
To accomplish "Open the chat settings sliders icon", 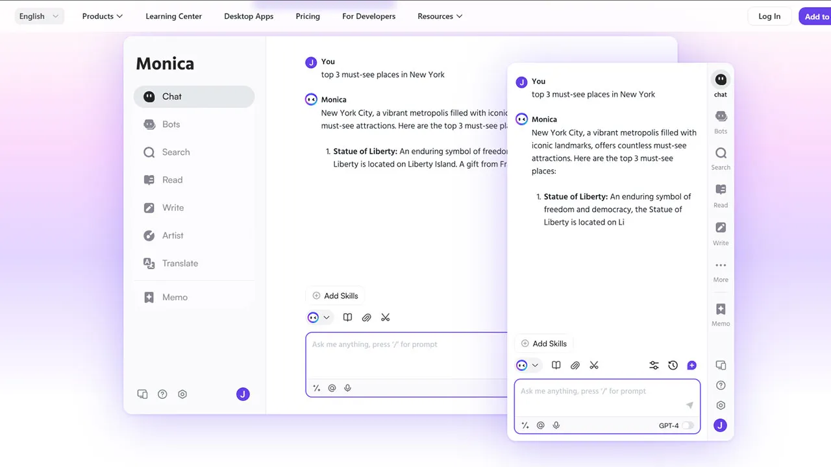I will (x=654, y=366).
